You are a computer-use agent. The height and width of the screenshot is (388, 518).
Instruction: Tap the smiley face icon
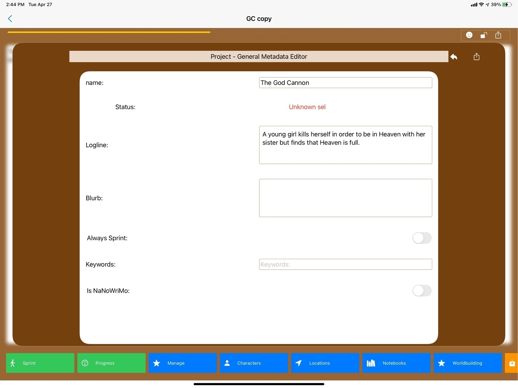469,35
